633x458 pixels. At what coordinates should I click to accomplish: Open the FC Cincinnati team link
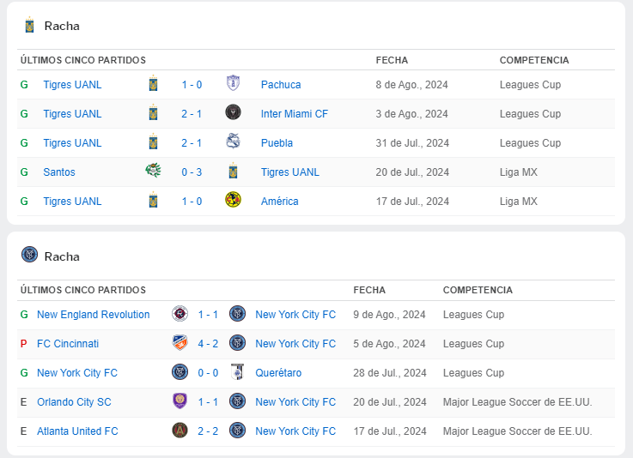point(68,344)
